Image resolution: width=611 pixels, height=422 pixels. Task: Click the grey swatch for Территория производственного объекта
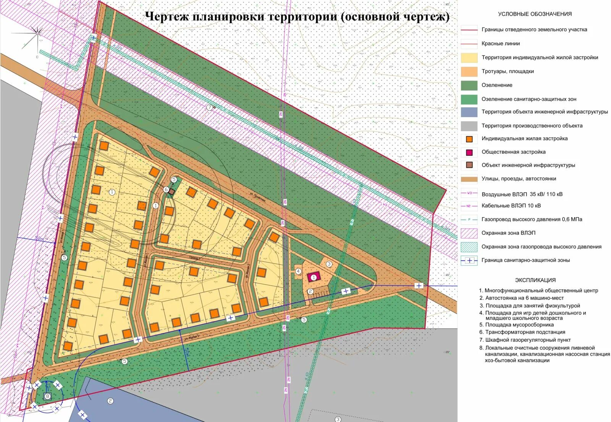pos(469,126)
